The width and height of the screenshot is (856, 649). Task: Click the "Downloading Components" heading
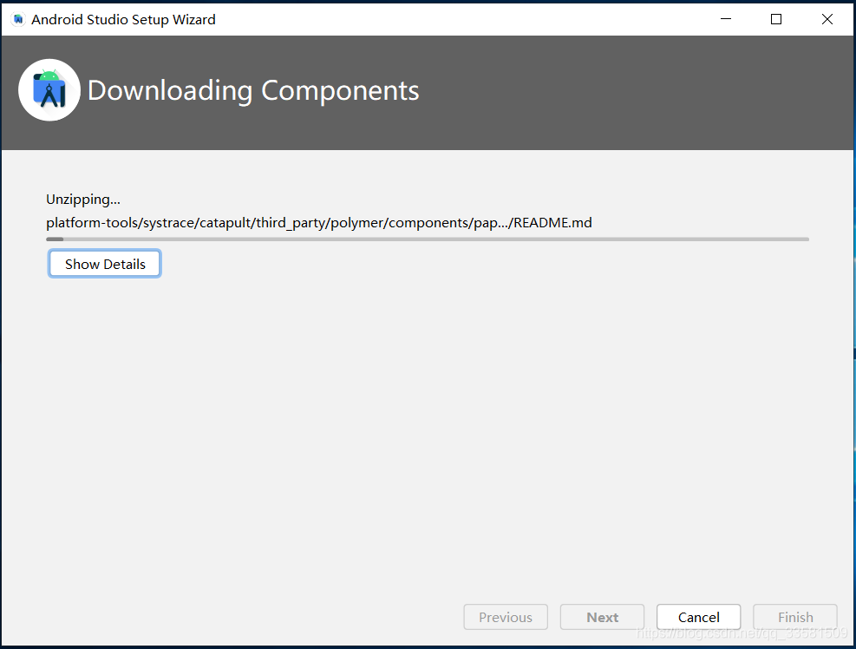coord(253,91)
